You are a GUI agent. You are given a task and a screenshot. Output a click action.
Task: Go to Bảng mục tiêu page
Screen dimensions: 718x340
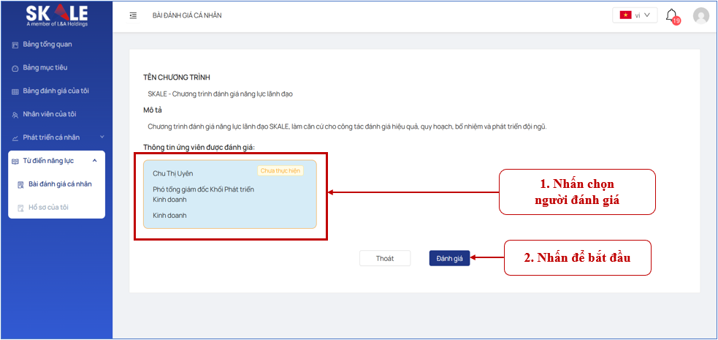coord(45,68)
